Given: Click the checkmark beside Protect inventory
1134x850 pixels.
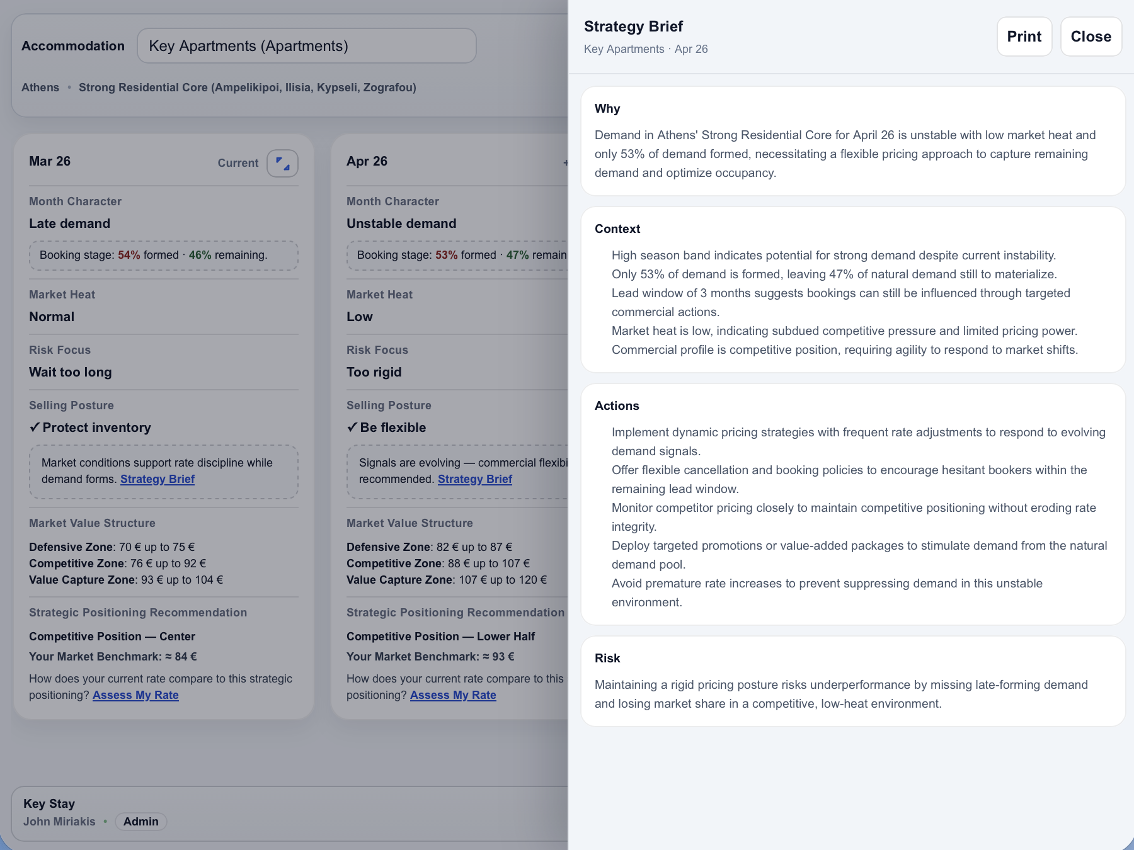Looking at the screenshot, I should pos(35,428).
